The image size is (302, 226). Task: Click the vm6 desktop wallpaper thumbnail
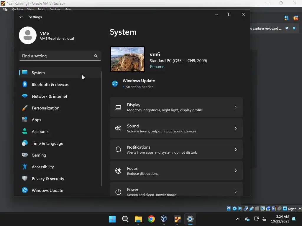pos(127,59)
